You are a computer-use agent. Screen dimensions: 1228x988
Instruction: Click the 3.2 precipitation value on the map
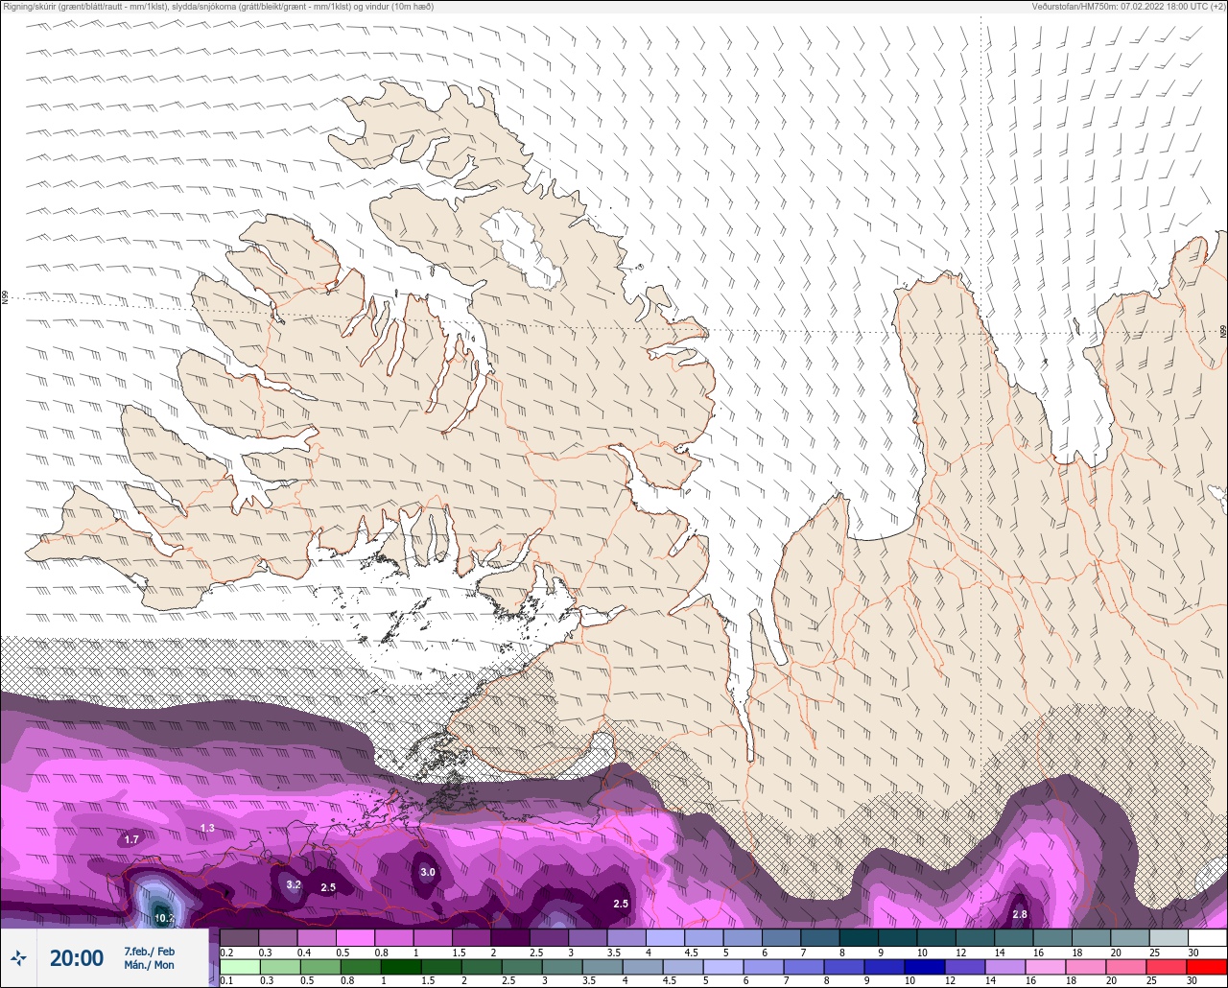click(295, 884)
